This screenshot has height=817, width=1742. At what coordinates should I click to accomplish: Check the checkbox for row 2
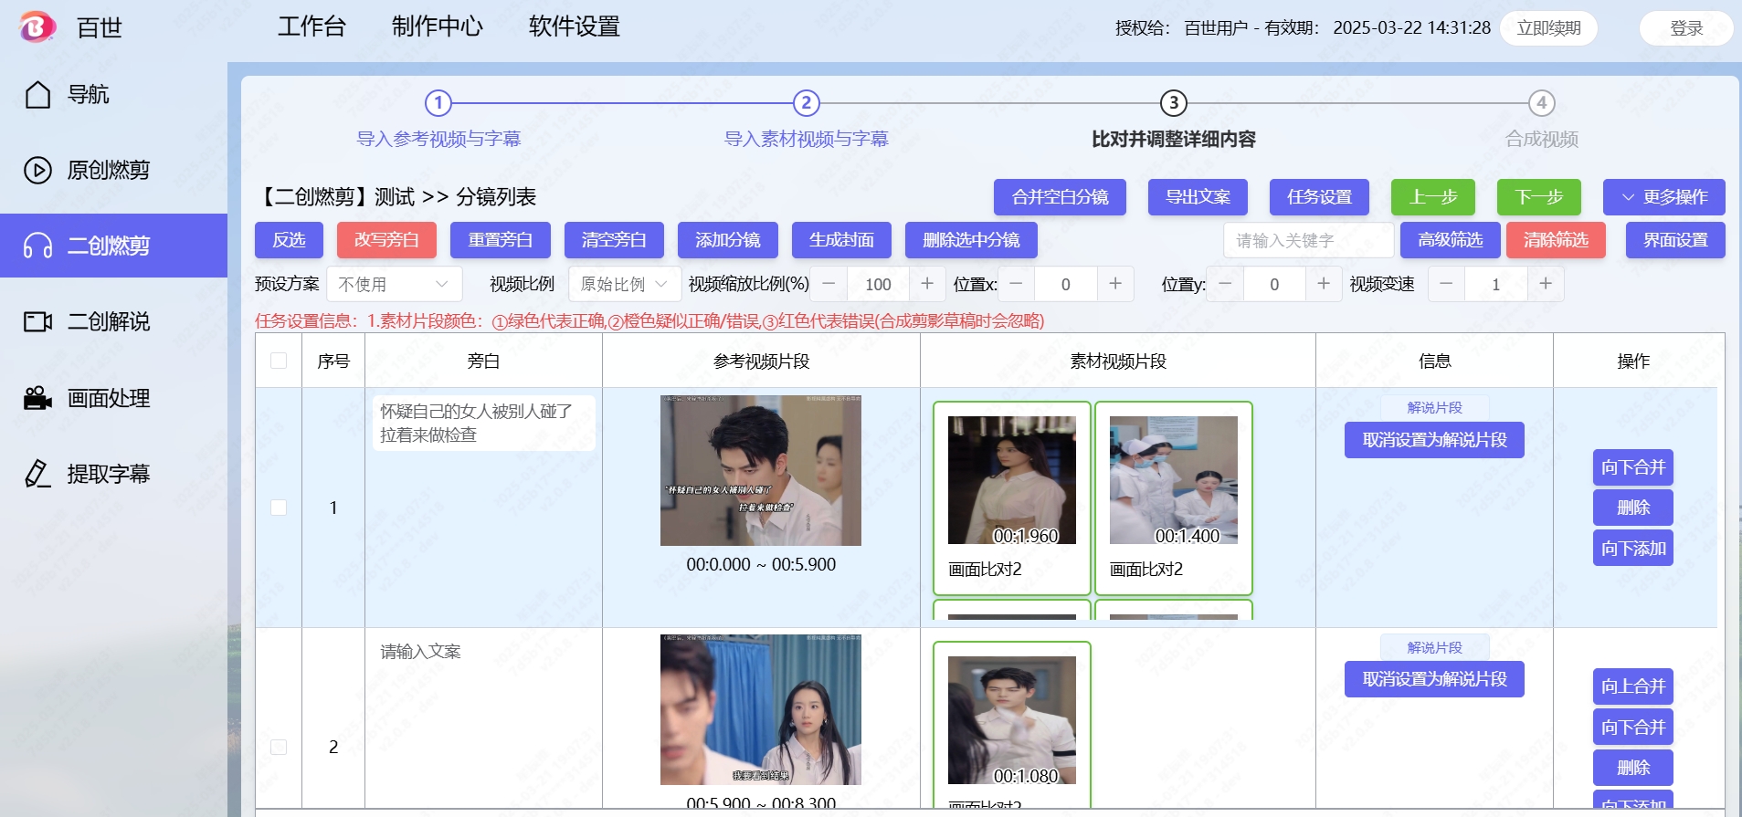click(279, 747)
